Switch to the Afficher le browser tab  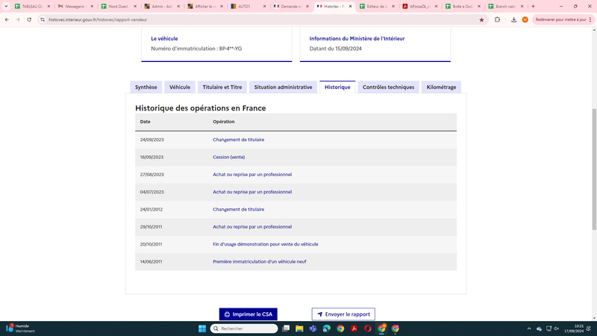point(204,7)
